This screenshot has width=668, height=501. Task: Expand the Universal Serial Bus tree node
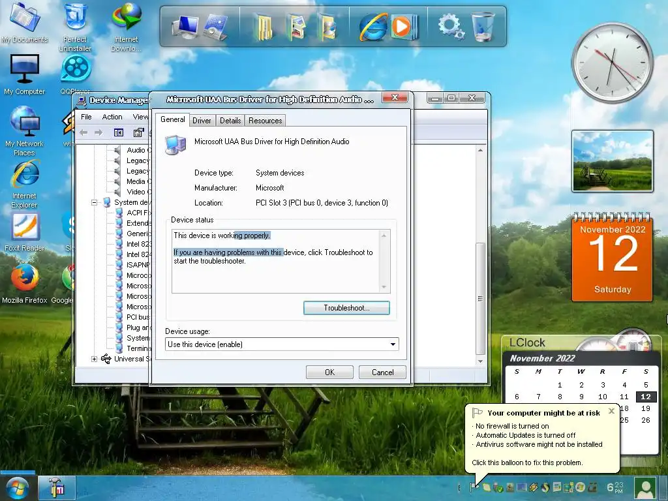coord(94,359)
